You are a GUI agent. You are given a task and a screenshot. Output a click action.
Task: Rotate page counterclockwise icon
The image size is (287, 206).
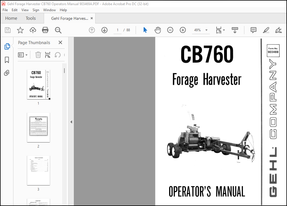(x=58, y=55)
